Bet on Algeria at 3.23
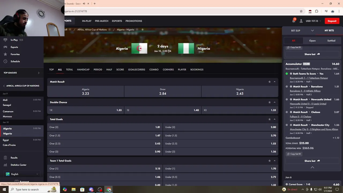The height and width of the screenshot is (193, 343). click(85, 91)
